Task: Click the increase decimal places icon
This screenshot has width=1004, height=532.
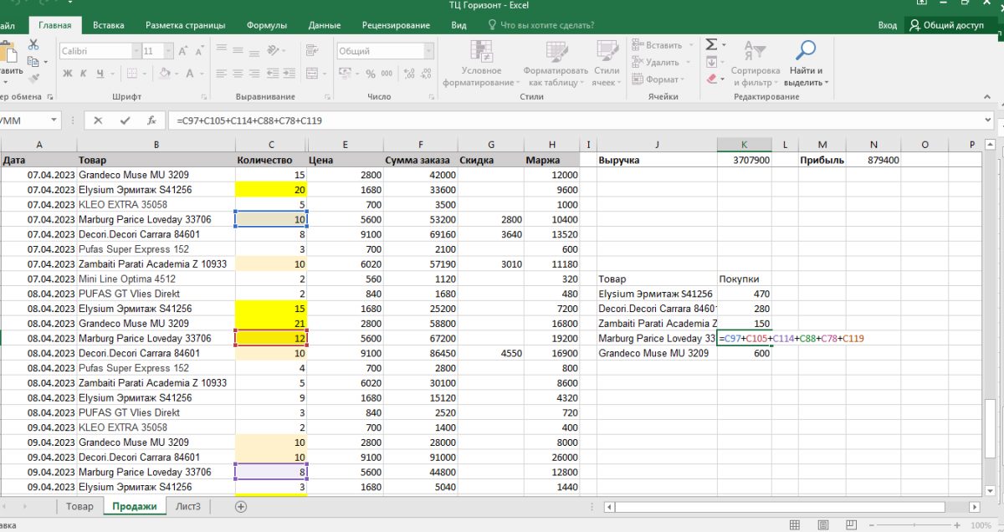Action: (x=408, y=74)
